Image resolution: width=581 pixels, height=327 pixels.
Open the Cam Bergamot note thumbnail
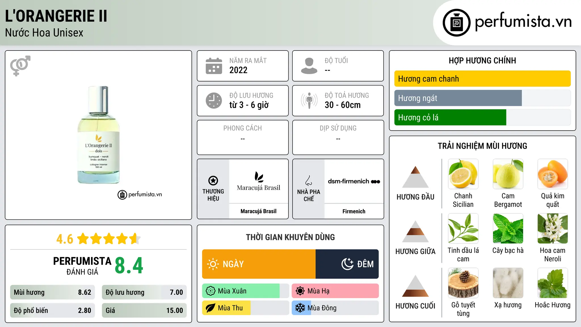pos(508,174)
